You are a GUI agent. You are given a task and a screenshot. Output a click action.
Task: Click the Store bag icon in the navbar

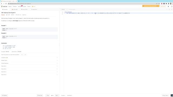coord(32,6)
